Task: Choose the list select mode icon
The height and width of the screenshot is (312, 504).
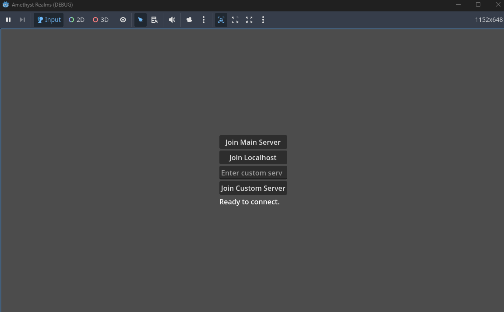Action: pos(155,20)
